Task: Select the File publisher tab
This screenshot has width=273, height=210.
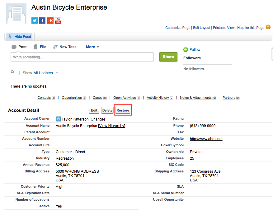Action: (40, 47)
